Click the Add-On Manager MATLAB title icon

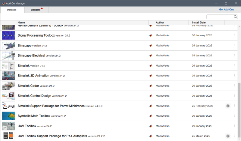click(3, 3)
